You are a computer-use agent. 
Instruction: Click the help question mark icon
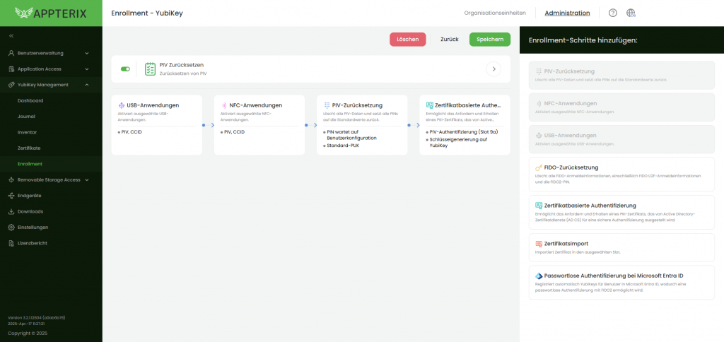(x=612, y=13)
